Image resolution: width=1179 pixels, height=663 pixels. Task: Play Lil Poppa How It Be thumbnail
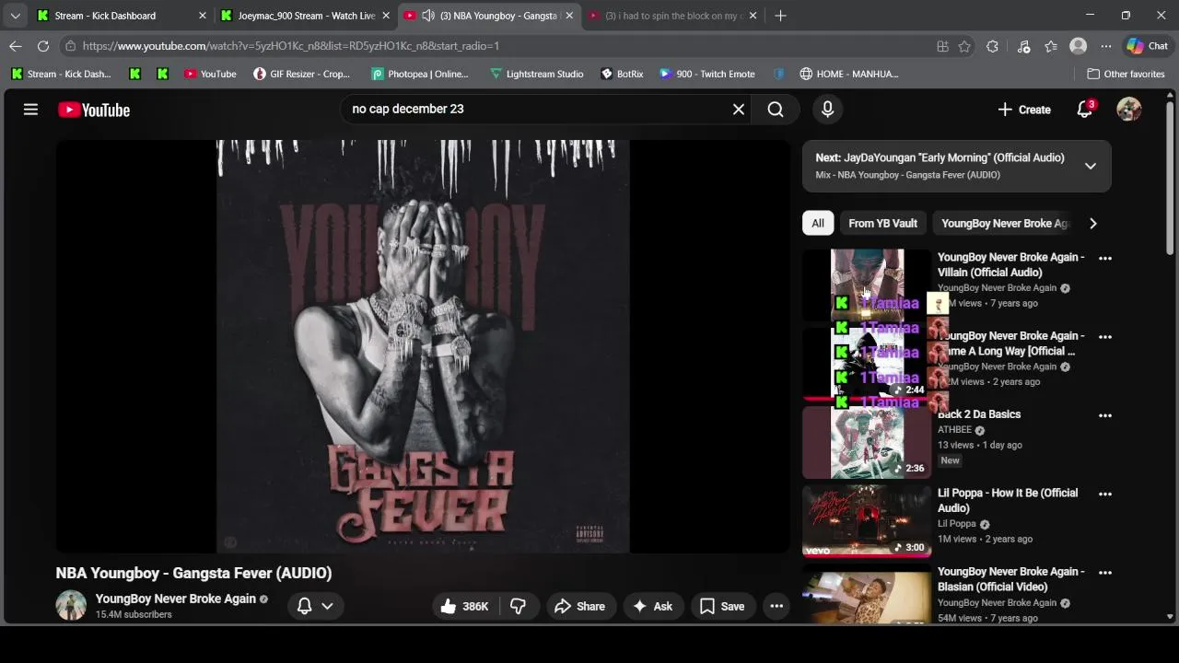tap(867, 521)
